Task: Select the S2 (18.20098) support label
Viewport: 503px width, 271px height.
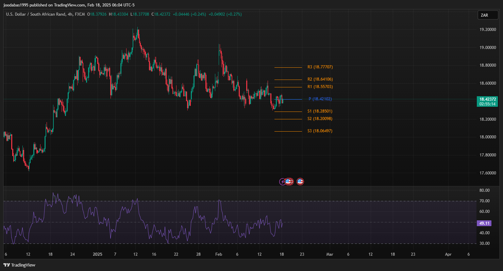Action: [x=320, y=119]
